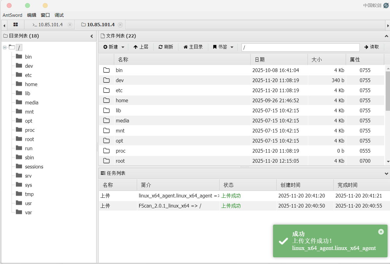Go up one level with 上层
Image resolution: width=390 pixels, height=264 pixels.
[141, 47]
